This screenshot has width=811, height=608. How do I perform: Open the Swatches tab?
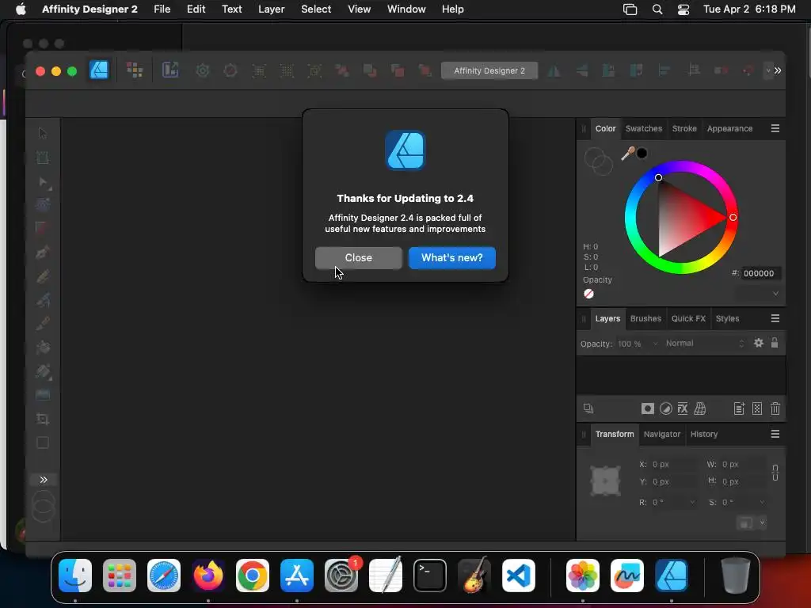pos(643,128)
